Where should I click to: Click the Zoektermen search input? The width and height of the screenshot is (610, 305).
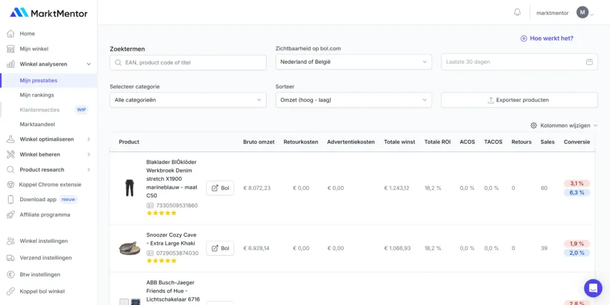pos(188,62)
